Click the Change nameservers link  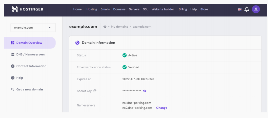[x=161, y=108]
